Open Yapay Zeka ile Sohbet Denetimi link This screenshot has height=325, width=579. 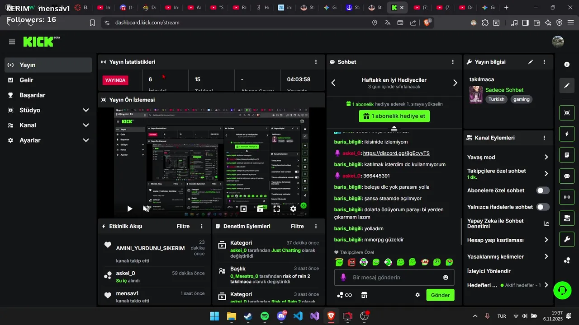[508, 223]
